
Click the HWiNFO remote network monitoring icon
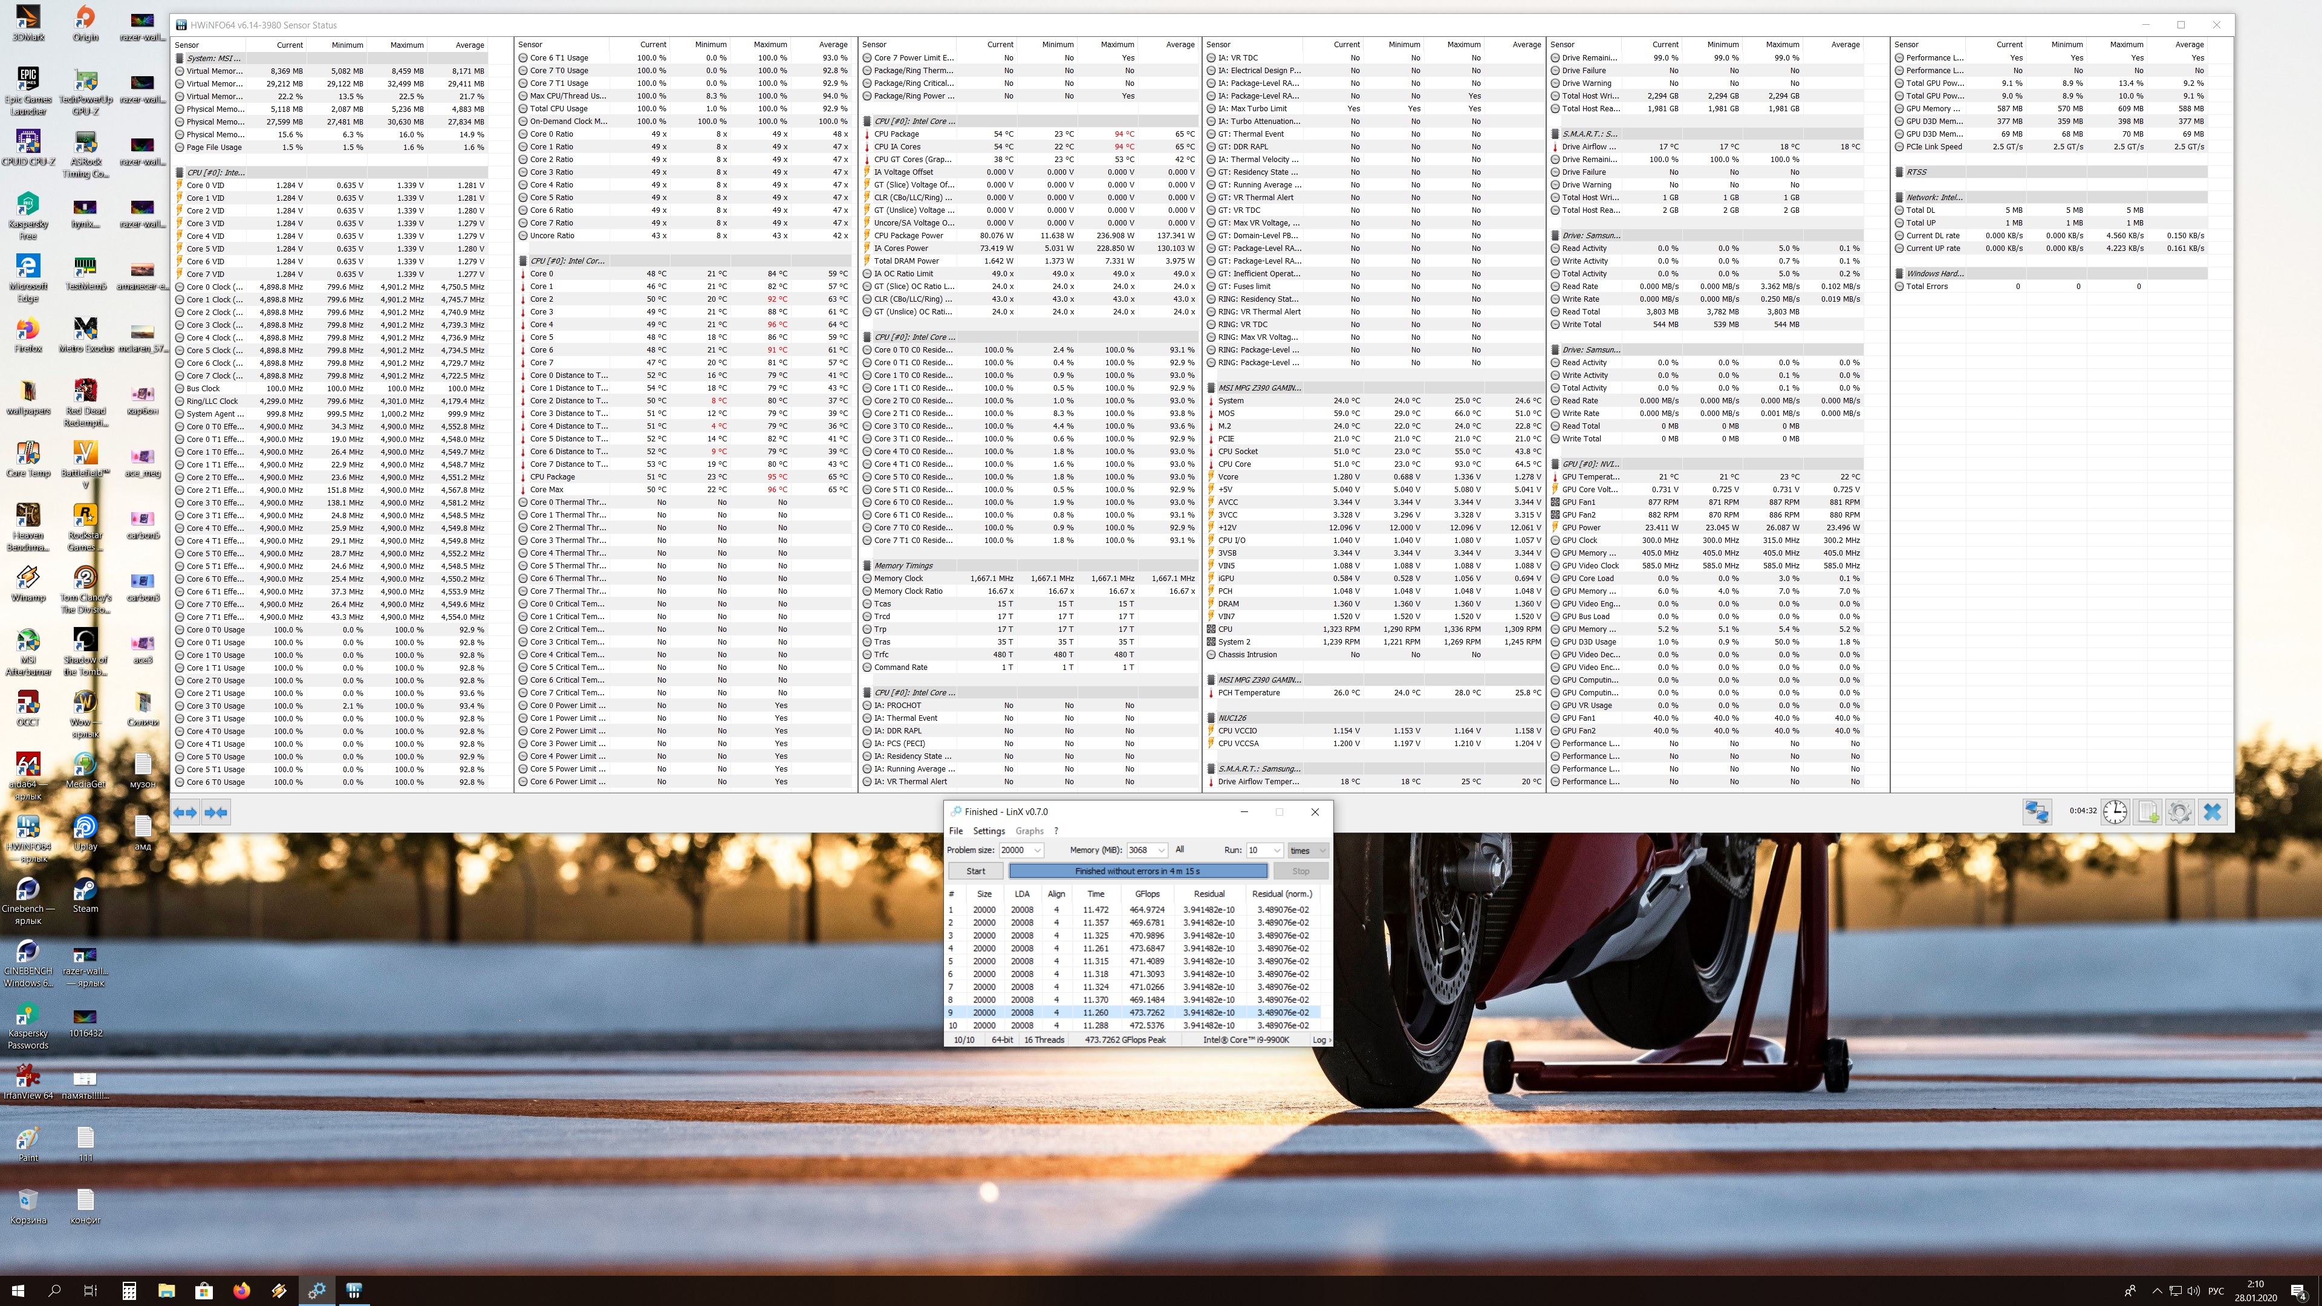(2036, 811)
